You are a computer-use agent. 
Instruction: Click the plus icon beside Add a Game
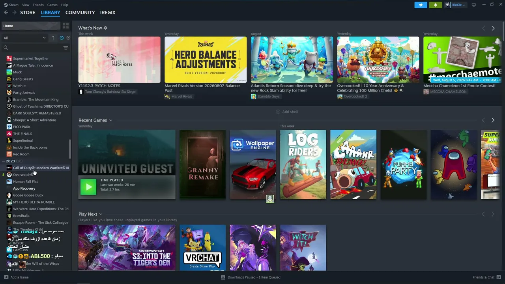pyautogui.click(x=6, y=277)
